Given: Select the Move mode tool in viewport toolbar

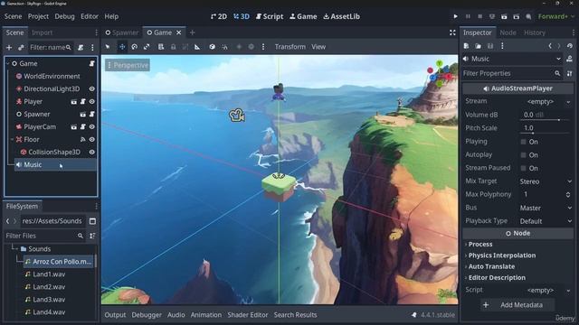Looking at the screenshot, I should (x=122, y=47).
